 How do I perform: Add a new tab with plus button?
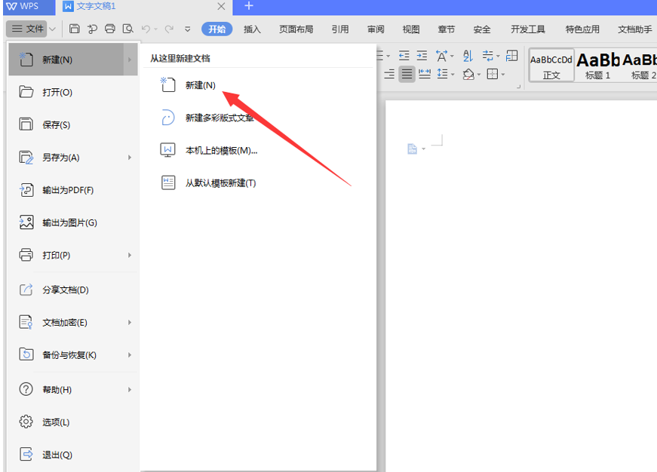coord(249,6)
